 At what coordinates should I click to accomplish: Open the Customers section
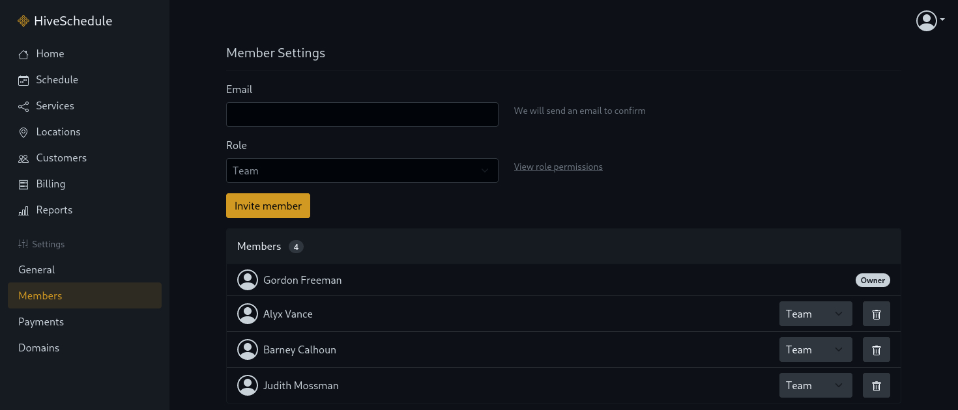pyautogui.click(x=85, y=158)
